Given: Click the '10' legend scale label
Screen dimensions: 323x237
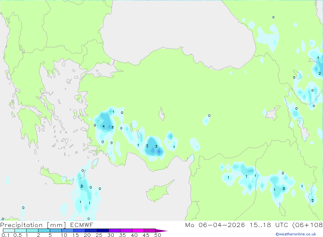Looking at the screenshot, I should tap(64, 235).
